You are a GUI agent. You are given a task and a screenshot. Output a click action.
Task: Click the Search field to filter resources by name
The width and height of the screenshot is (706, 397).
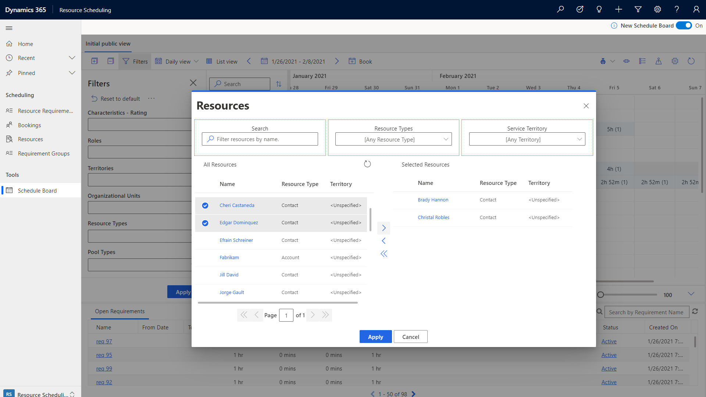pos(260,139)
